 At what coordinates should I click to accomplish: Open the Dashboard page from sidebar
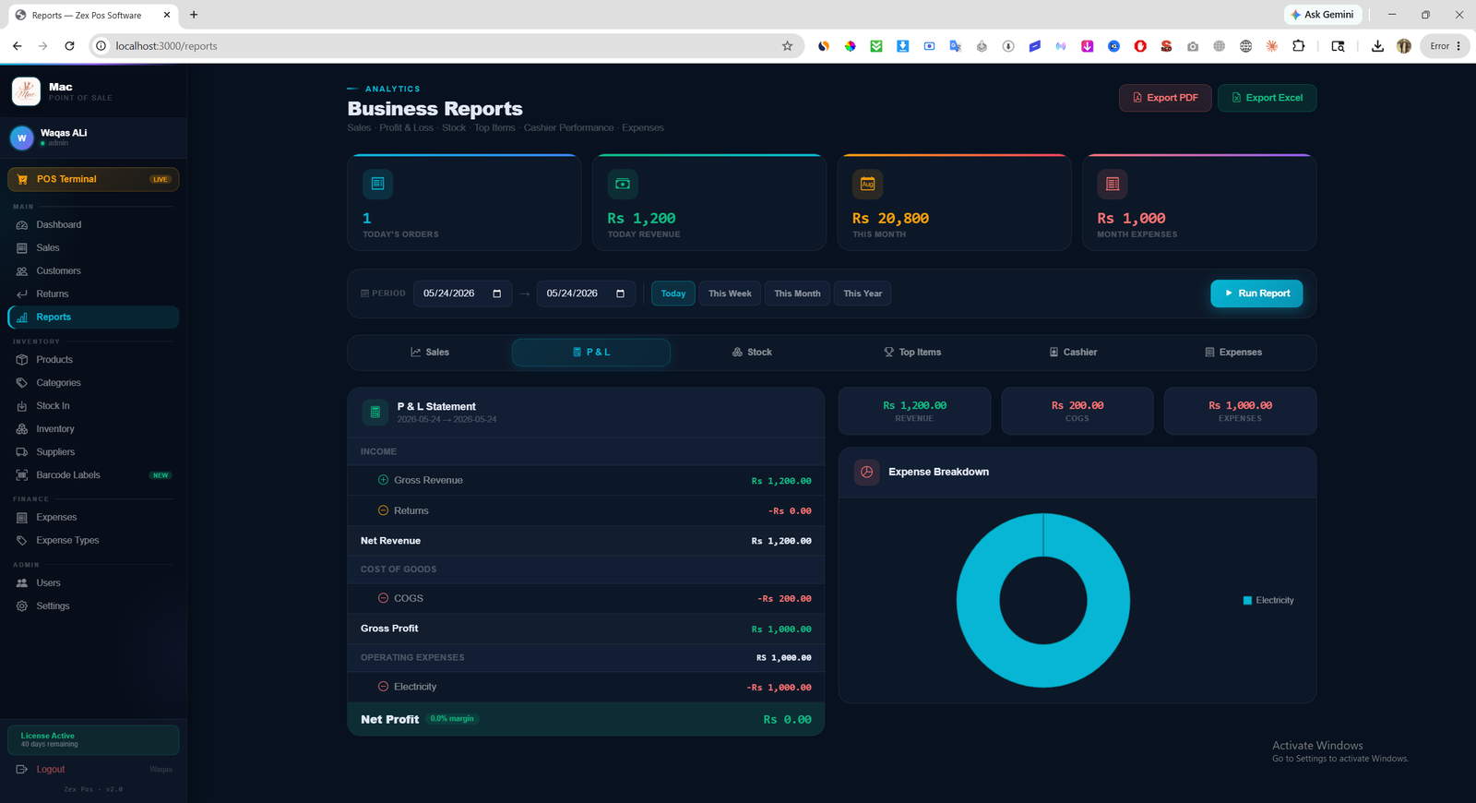(x=92, y=224)
